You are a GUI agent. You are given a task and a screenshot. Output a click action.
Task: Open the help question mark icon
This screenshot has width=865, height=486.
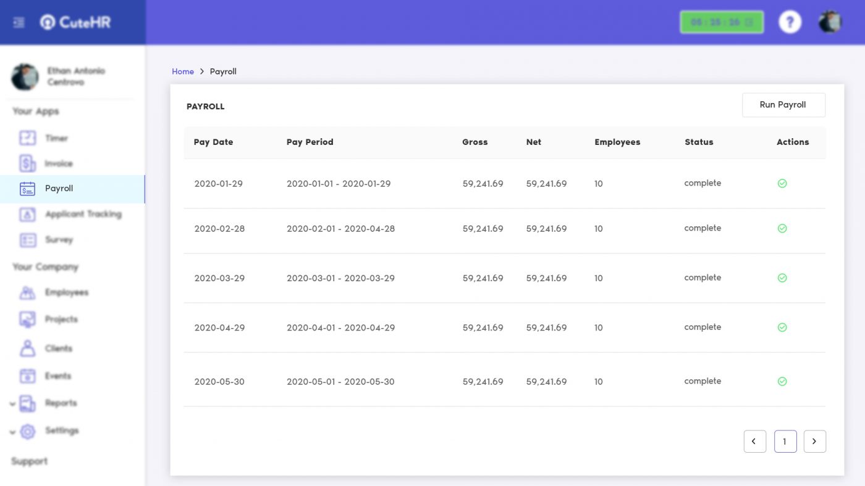(790, 22)
